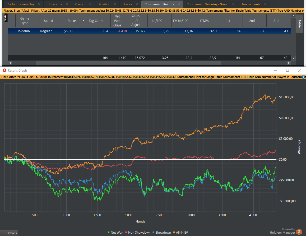
Task: Expand the graph Options panel
Action: tap(9, 233)
